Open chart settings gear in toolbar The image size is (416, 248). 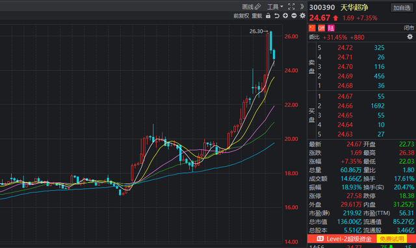click(x=302, y=16)
